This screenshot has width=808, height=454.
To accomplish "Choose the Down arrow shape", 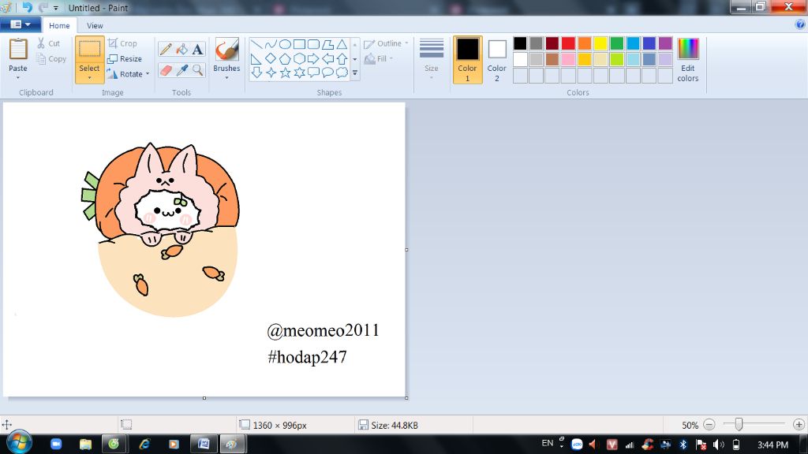I will click(x=256, y=73).
